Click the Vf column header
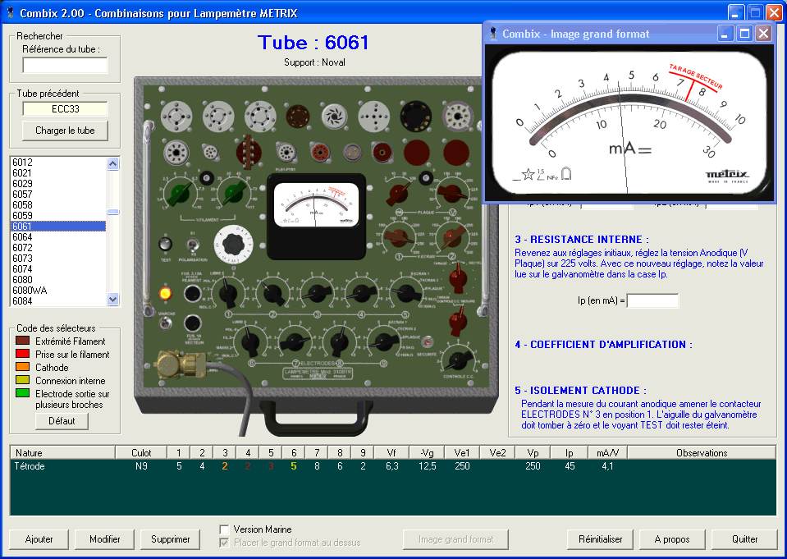The width and height of the screenshot is (787, 559). pos(391,453)
